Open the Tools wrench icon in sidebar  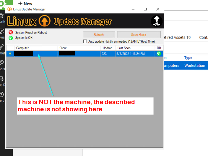pos(2,63)
